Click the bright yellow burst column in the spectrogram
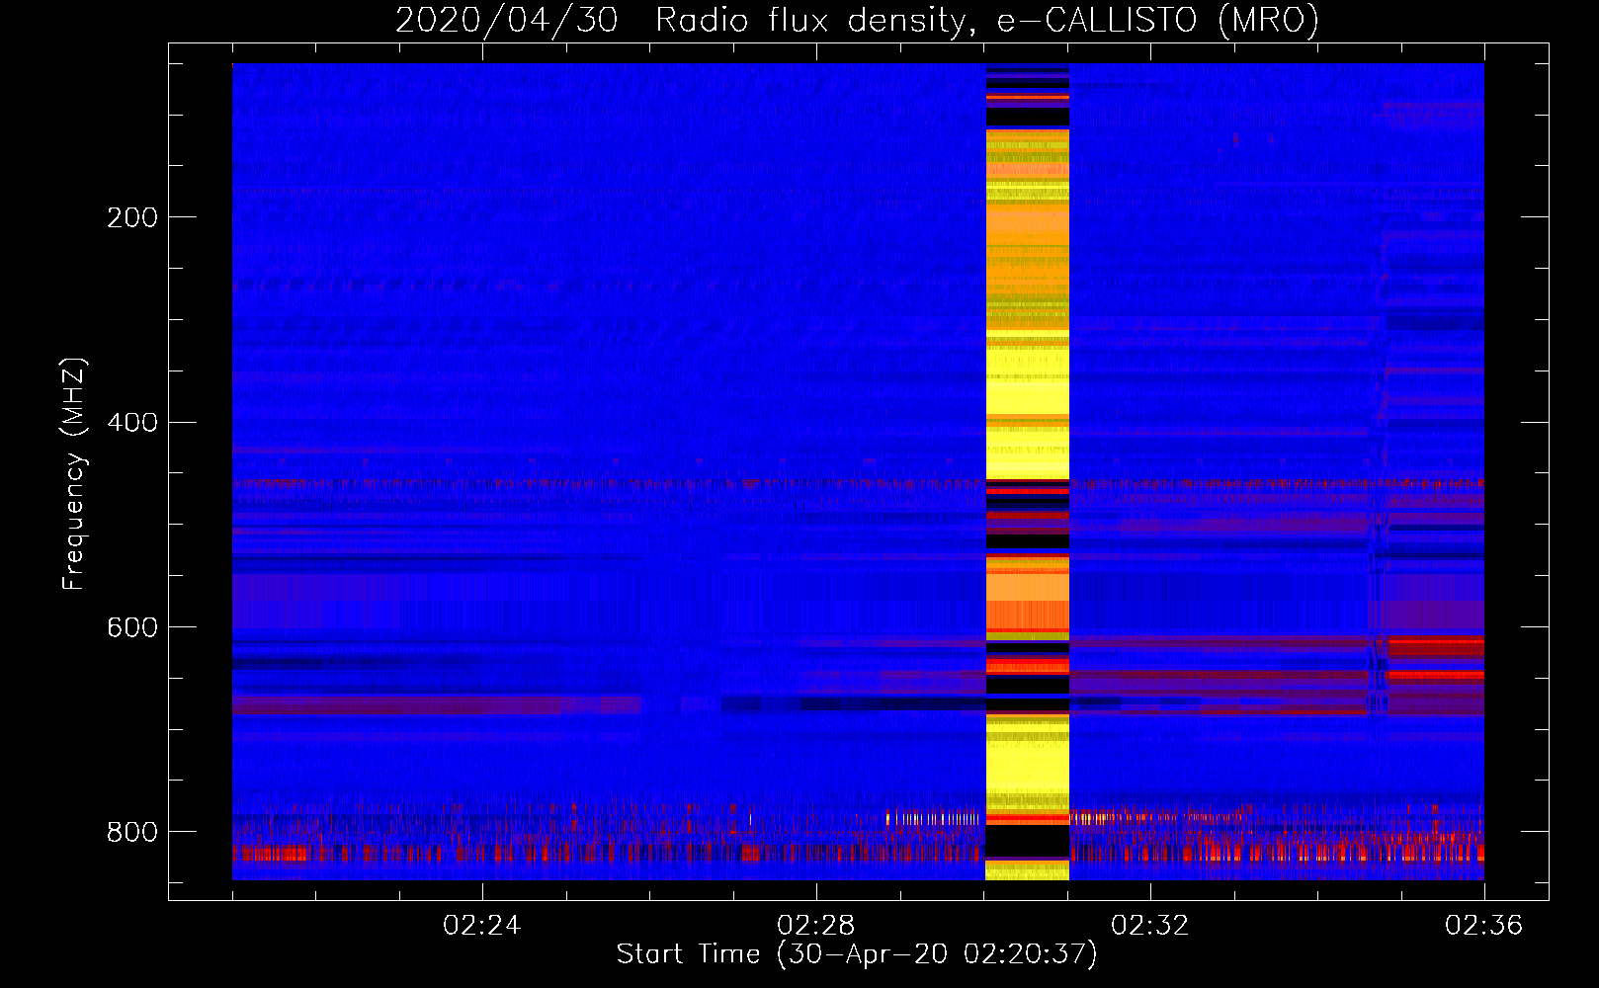 coord(1028,472)
